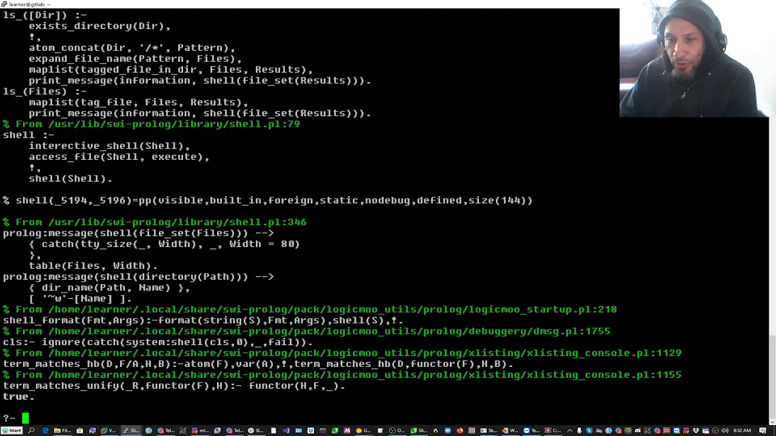Click the 'access_file(Shell, execute),' line
This screenshot has width=776, height=436.
119,157
